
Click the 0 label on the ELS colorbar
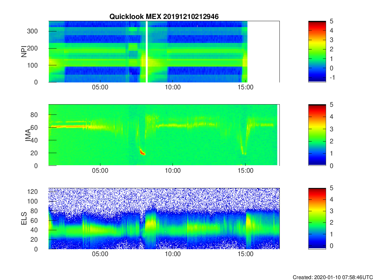pos(331,245)
